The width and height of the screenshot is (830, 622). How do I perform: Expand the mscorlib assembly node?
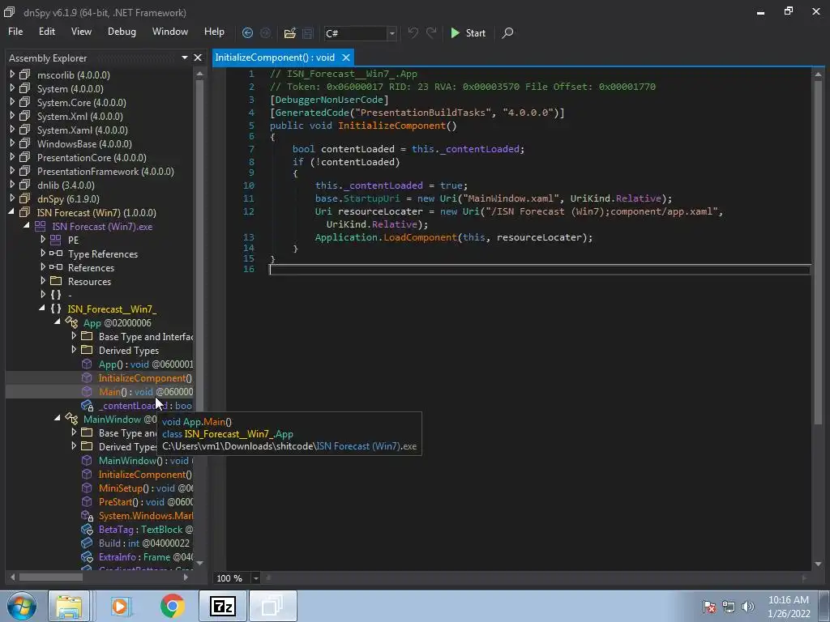[12, 75]
